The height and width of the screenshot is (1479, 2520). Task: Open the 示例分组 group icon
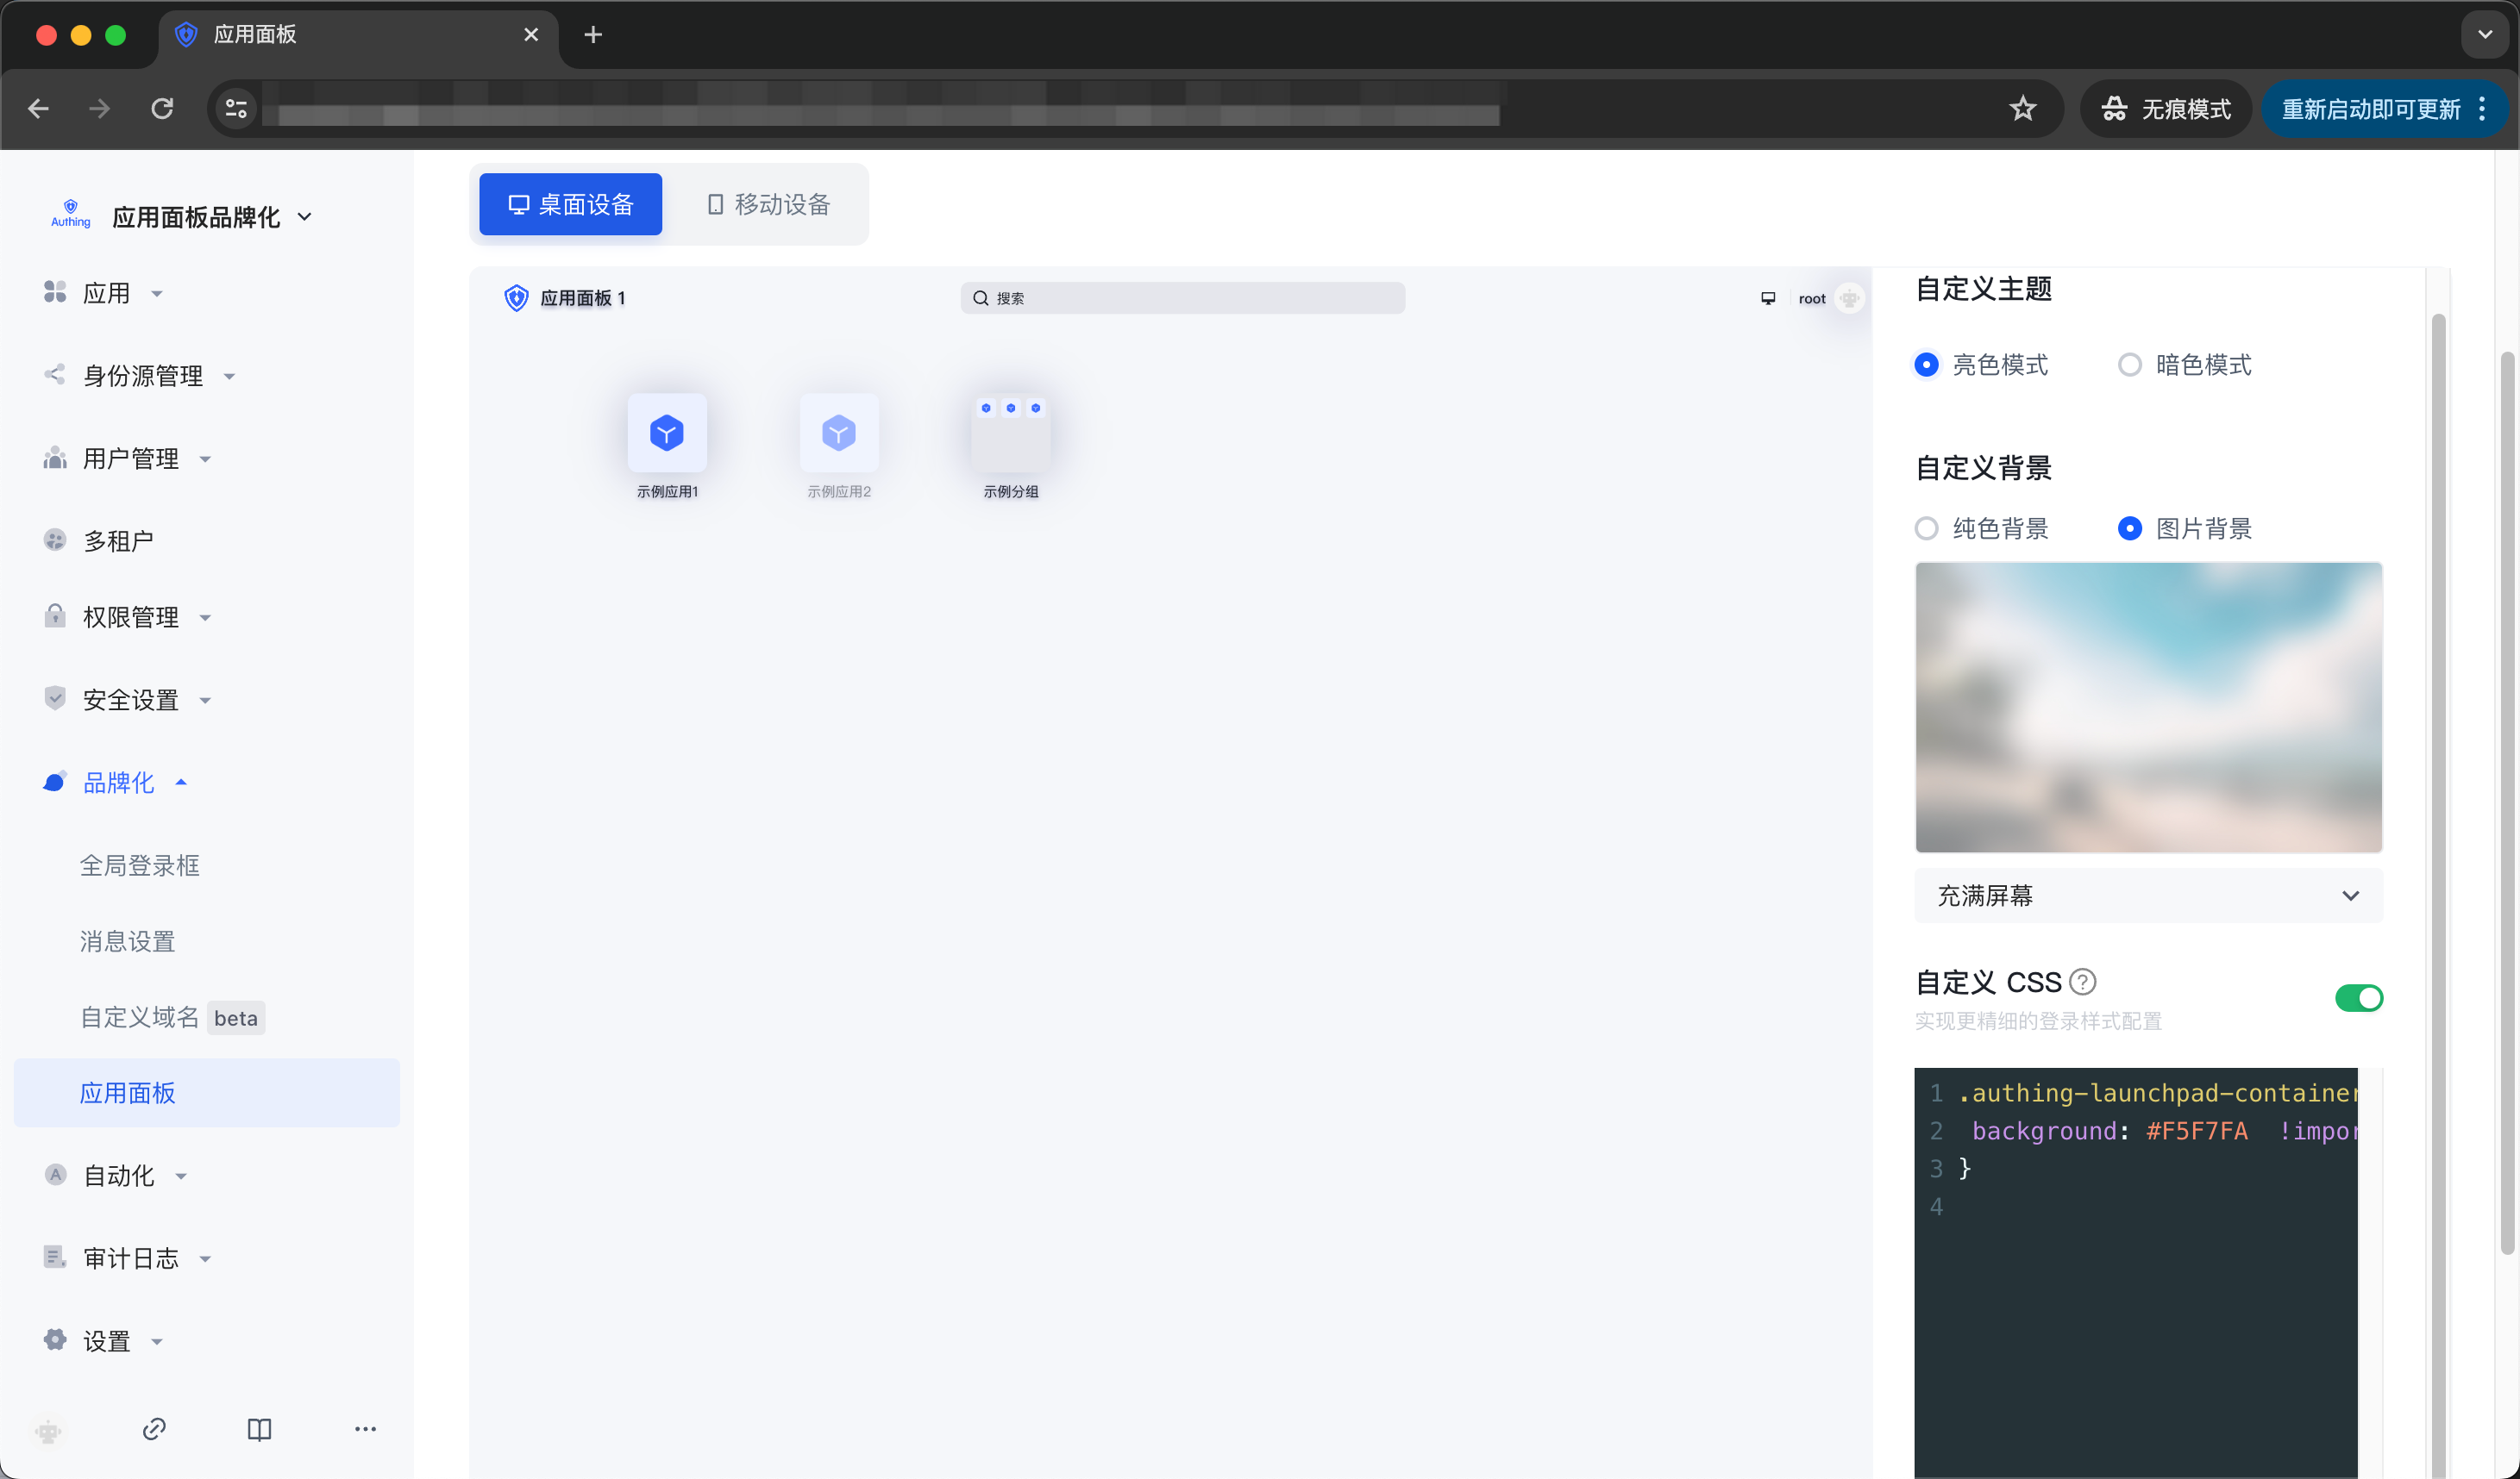point(1010,433)
